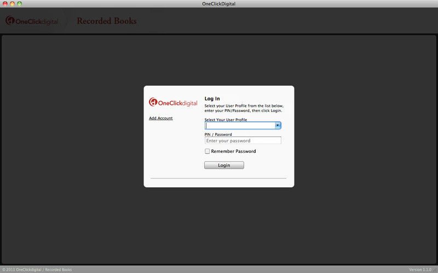This screenshot has width=438, height=273.
Task: Open the user profile dropdown arrow
Action: pos(278,126)
